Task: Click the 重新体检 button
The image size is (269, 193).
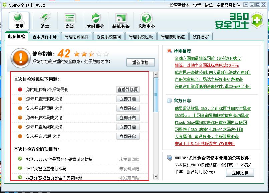Action: point(141,62)
